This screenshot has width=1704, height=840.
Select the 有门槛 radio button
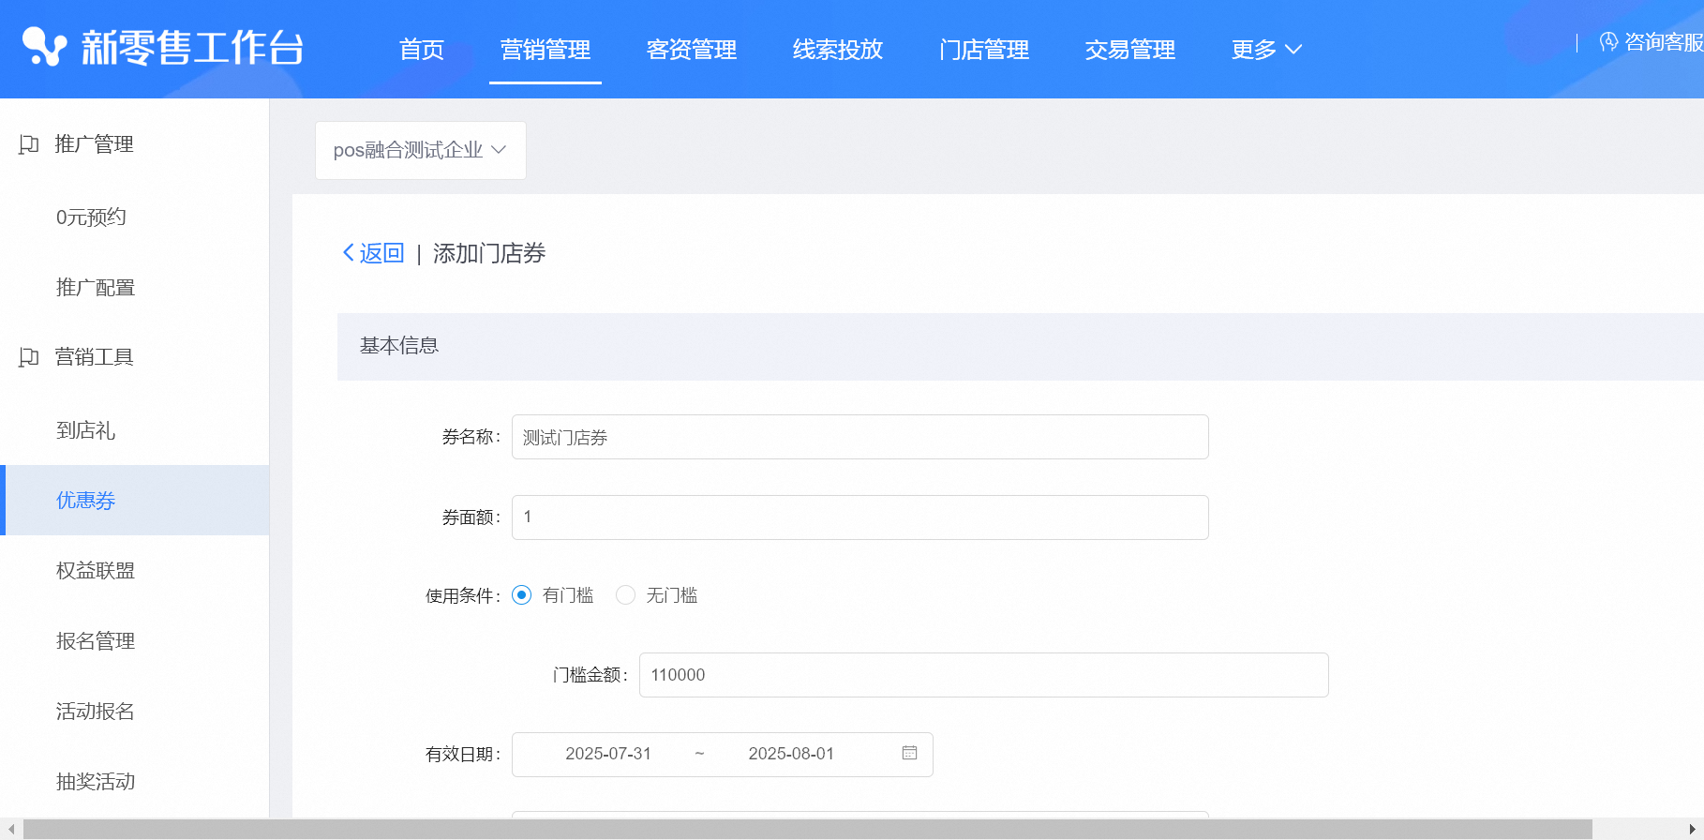pyautogui.click(x=522, y=595)
